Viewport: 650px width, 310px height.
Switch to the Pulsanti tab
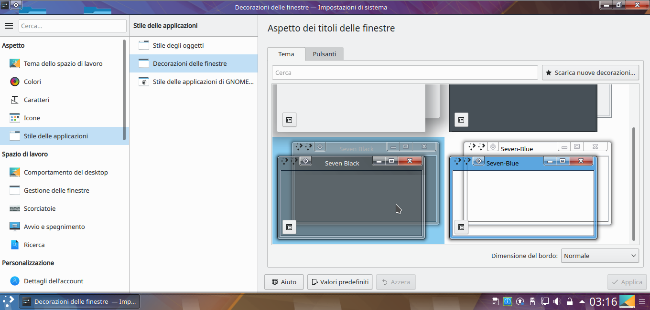(325, 54)
